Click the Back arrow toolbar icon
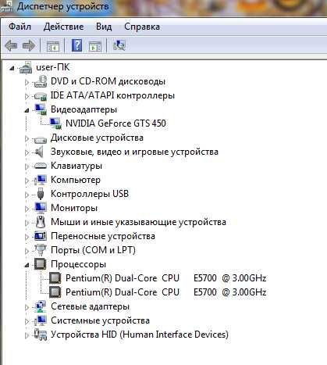 pyautogui.click(x=11, y=45)
